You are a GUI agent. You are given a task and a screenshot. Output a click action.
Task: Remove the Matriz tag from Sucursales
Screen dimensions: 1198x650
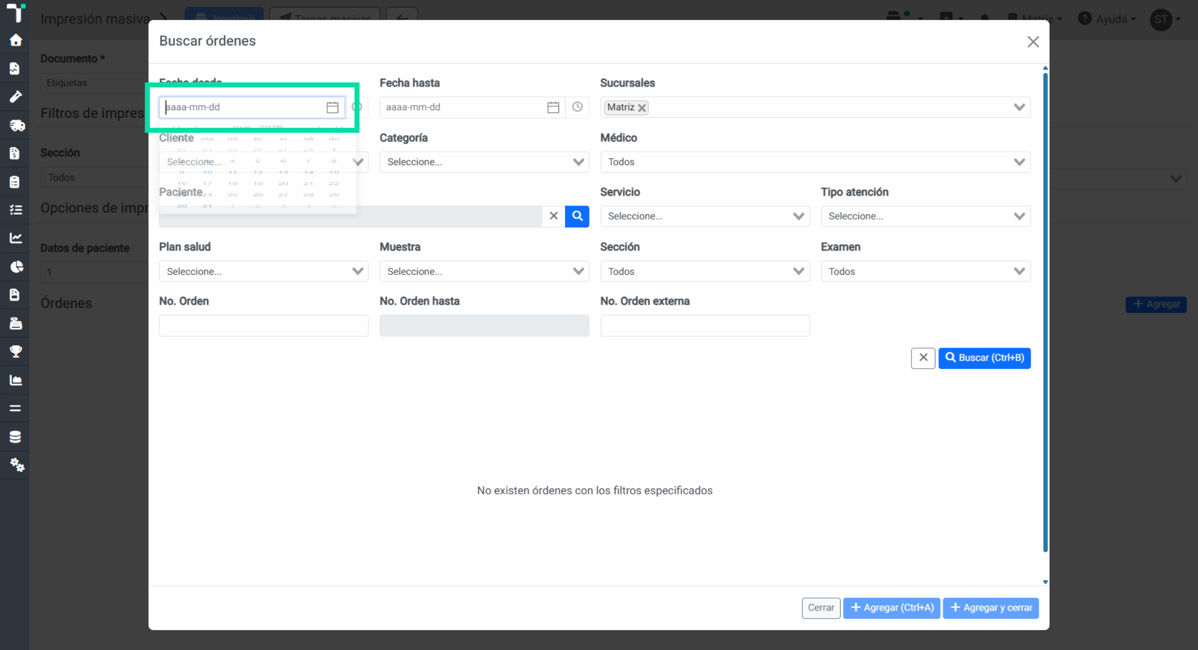click(642, 108)
